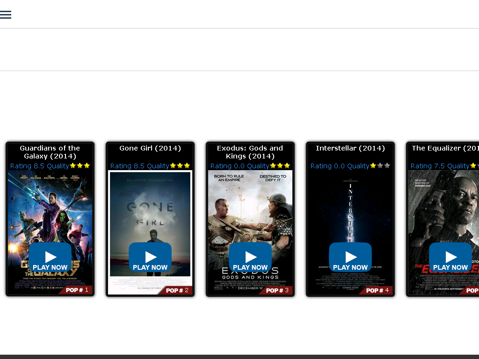479x359 pixels.
Task: Click Rating 7.5 on The Equalizer
Action: pyautogui.click(x=428, y=166)
